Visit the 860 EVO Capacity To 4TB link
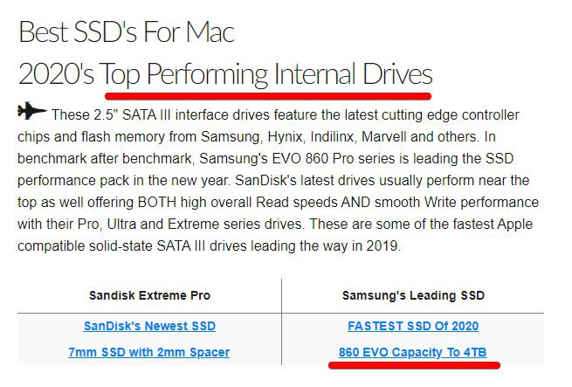 (x=412, y=353)
